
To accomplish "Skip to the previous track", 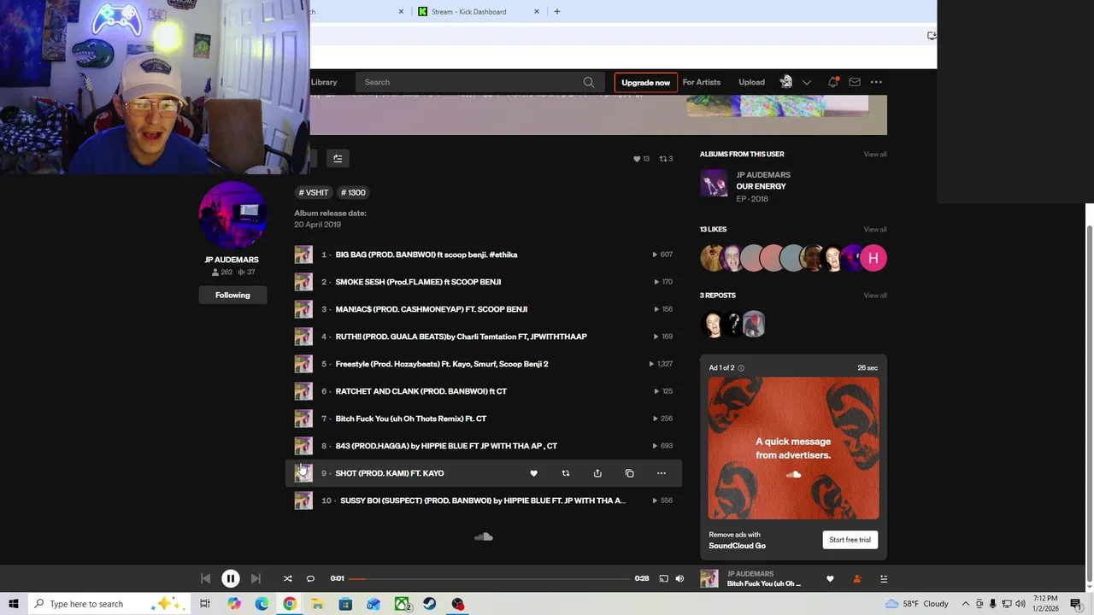I will click(206, 578).
